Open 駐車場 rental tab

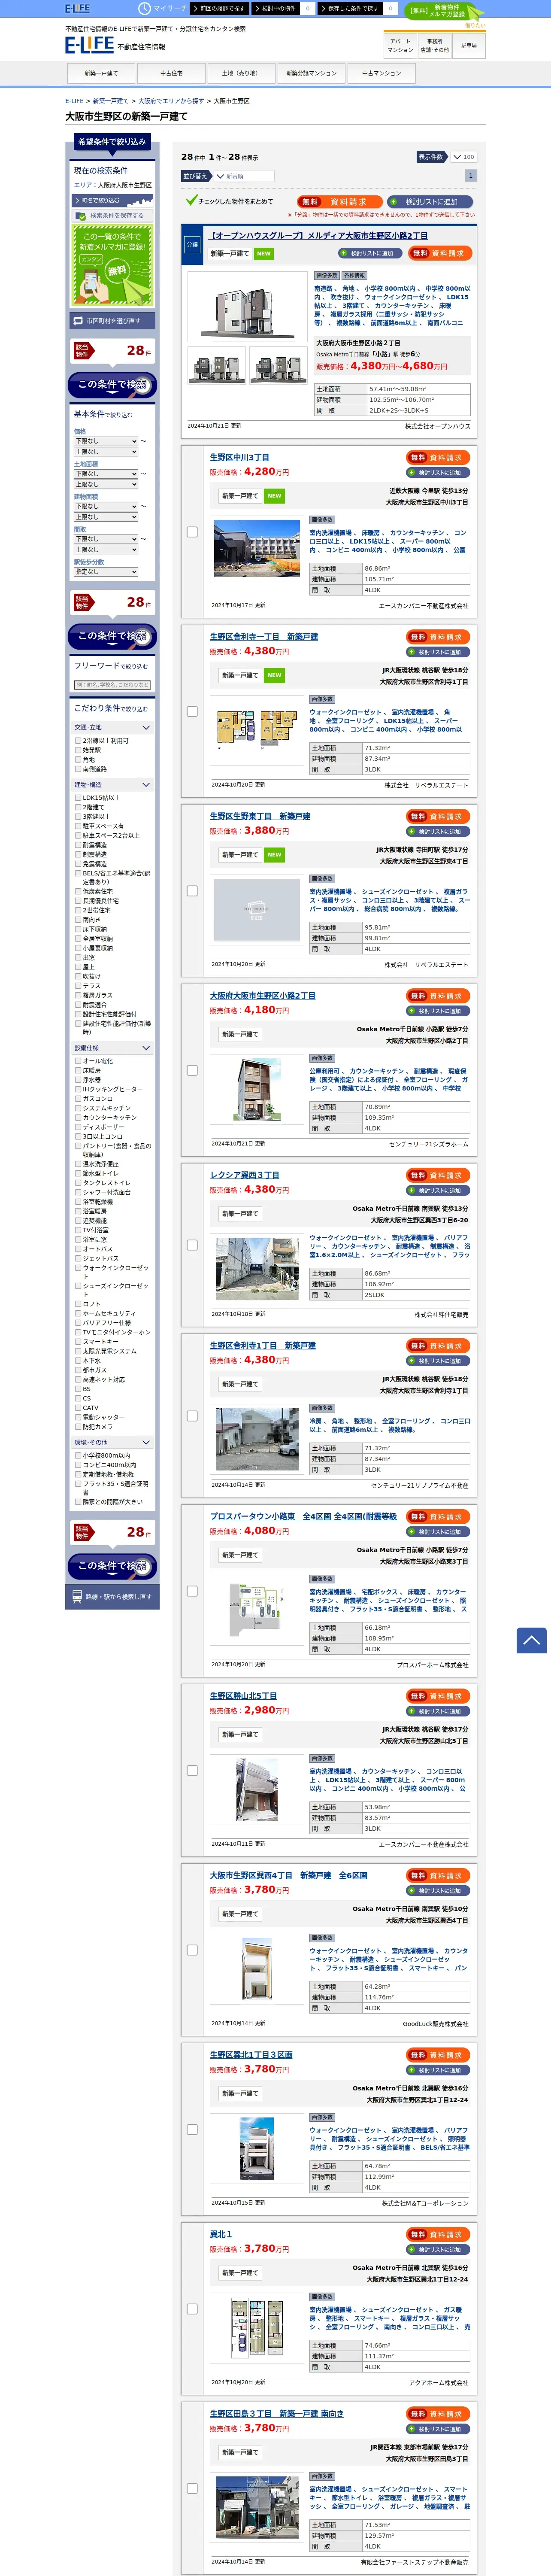click(x=469, y=45)
